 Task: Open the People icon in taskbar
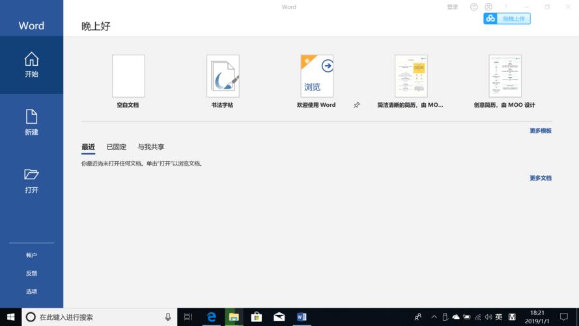click(418, 317)
